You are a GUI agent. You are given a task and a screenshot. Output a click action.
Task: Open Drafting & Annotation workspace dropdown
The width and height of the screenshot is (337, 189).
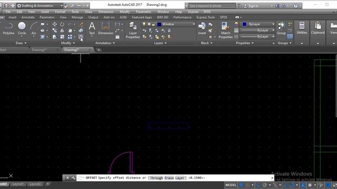click(40, 6)
